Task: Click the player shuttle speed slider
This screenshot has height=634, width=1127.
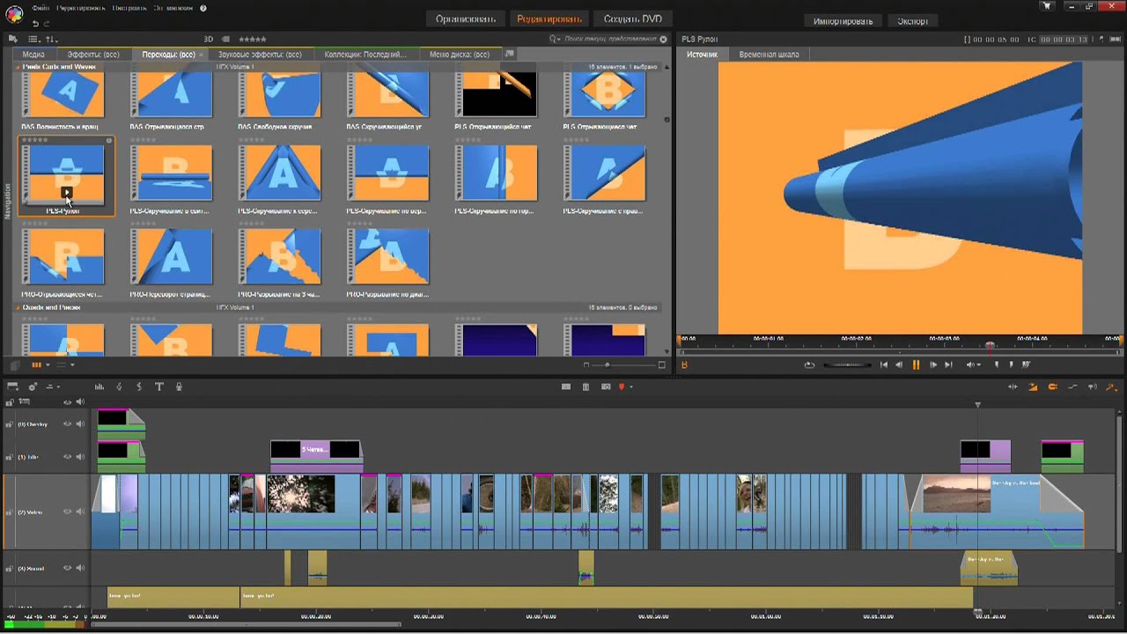Action: pos(847,365)
